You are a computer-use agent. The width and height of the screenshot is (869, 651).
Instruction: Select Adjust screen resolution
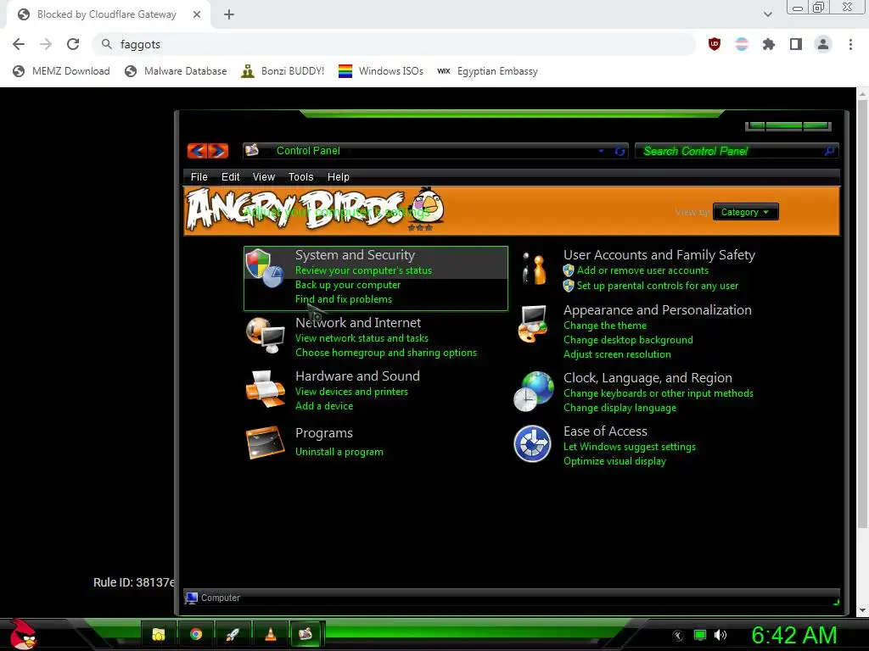pyautogui.click(x=617, y=354)
